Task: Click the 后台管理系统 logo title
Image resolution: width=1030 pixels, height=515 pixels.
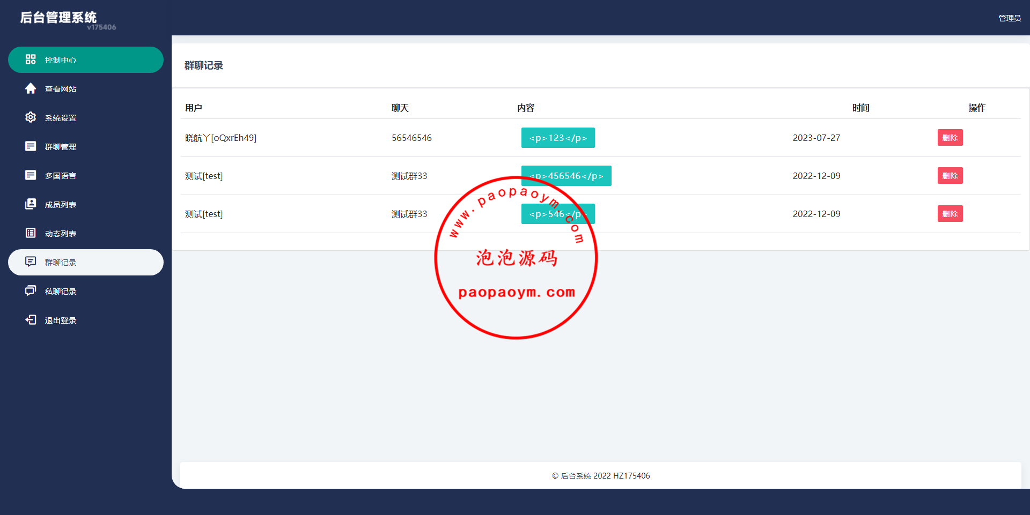Action: [58, 18]
